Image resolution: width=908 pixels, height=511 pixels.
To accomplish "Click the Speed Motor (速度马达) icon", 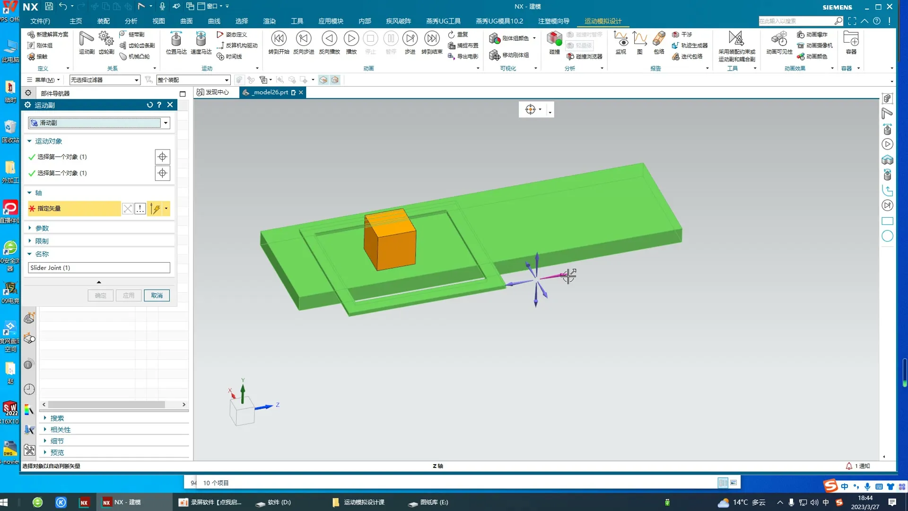I will [x=201, y=42].
